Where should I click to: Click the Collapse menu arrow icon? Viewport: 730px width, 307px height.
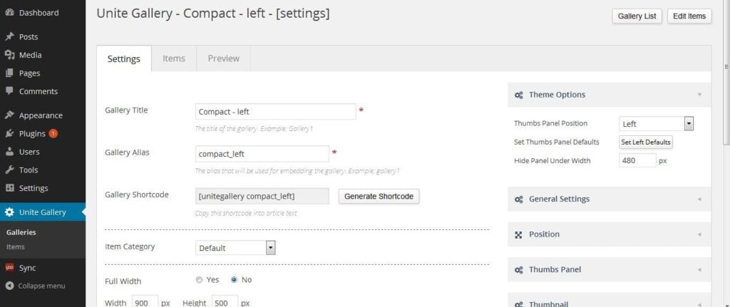(9, 286)
